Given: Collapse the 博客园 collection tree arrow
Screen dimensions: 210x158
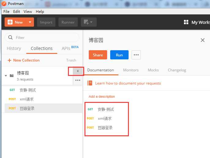Looking at the screenshot, I should 6,76.
